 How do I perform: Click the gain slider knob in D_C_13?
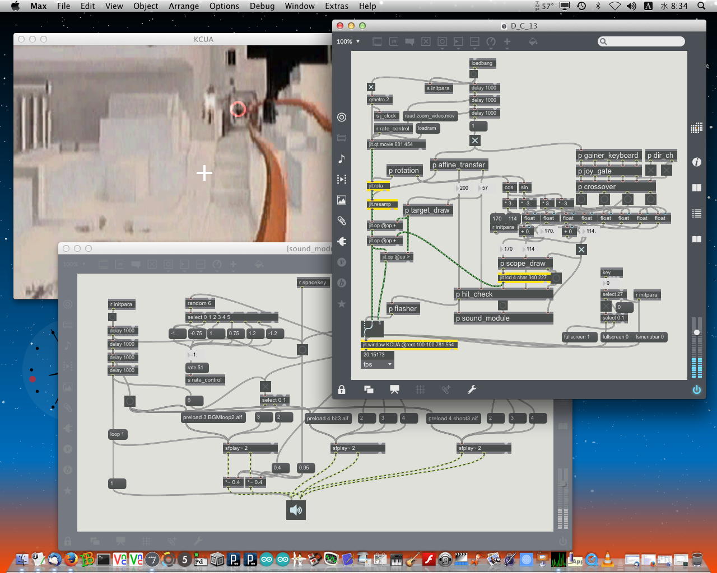697,332
